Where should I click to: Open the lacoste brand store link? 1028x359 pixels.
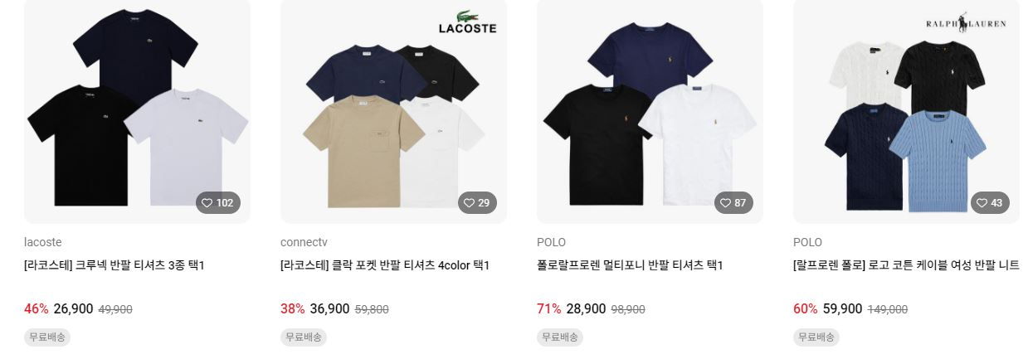pyautogui.click(x=43, y=242)
